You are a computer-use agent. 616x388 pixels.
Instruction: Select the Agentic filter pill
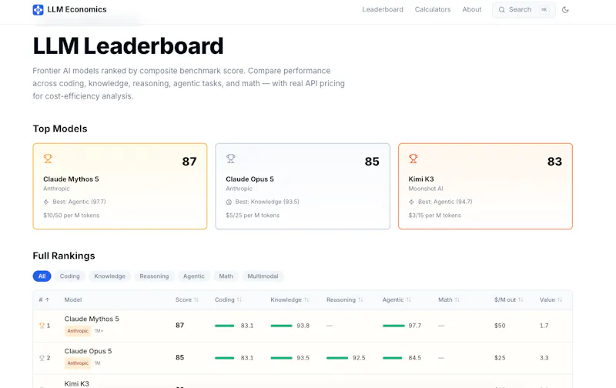tap(194, 276)
